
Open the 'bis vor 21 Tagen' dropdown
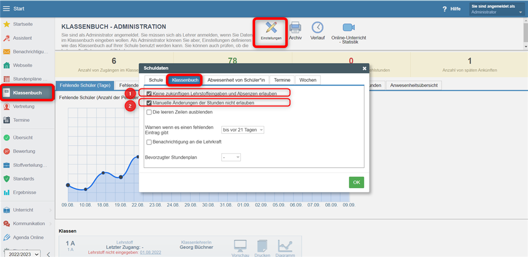click(x=243, y=130)
